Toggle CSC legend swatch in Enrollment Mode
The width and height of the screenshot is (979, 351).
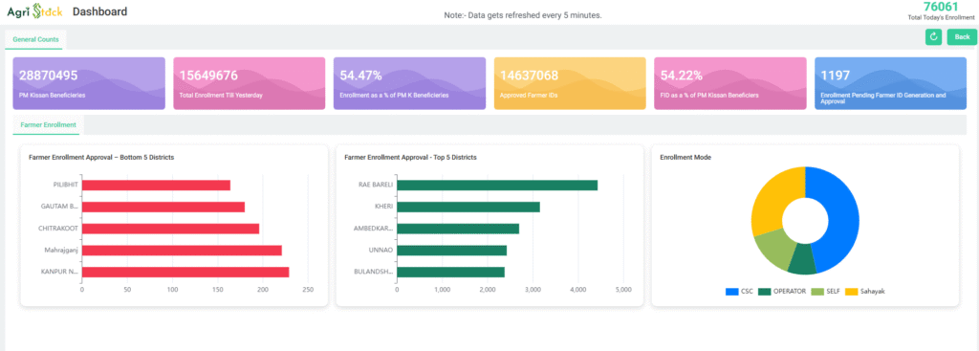[731, 292]
